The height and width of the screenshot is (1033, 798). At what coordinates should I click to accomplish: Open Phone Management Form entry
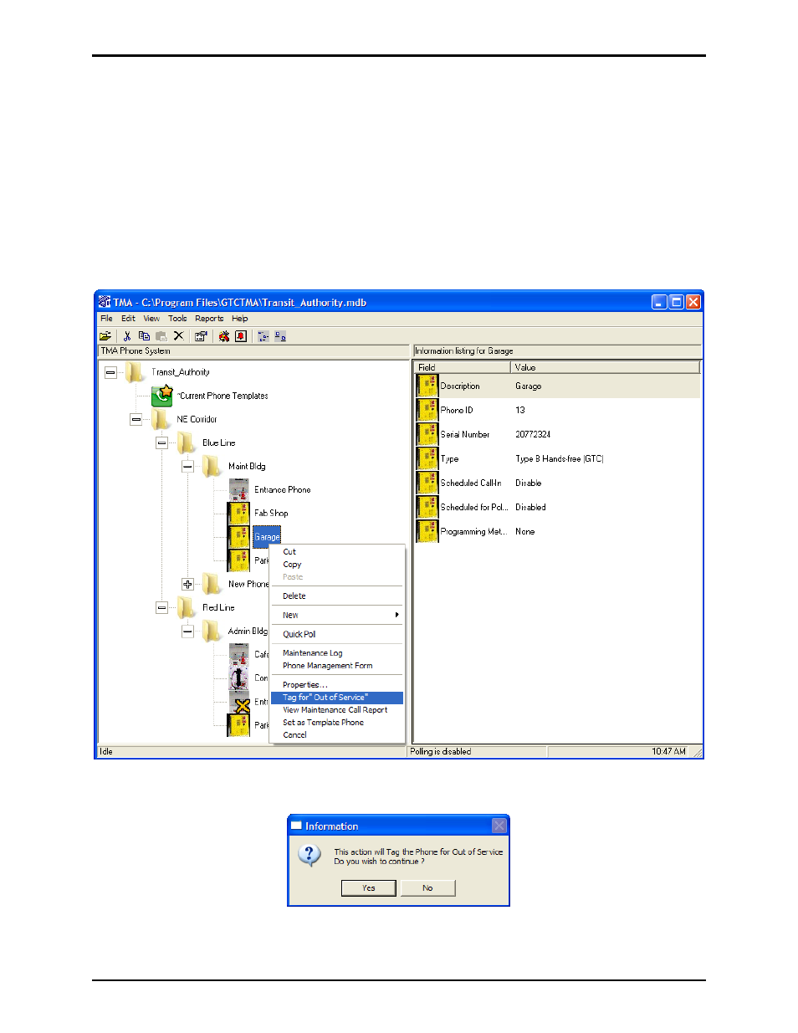pos(328,666)
